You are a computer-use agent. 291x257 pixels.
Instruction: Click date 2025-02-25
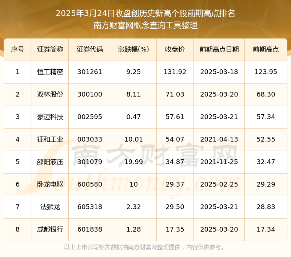click(219, 184)
